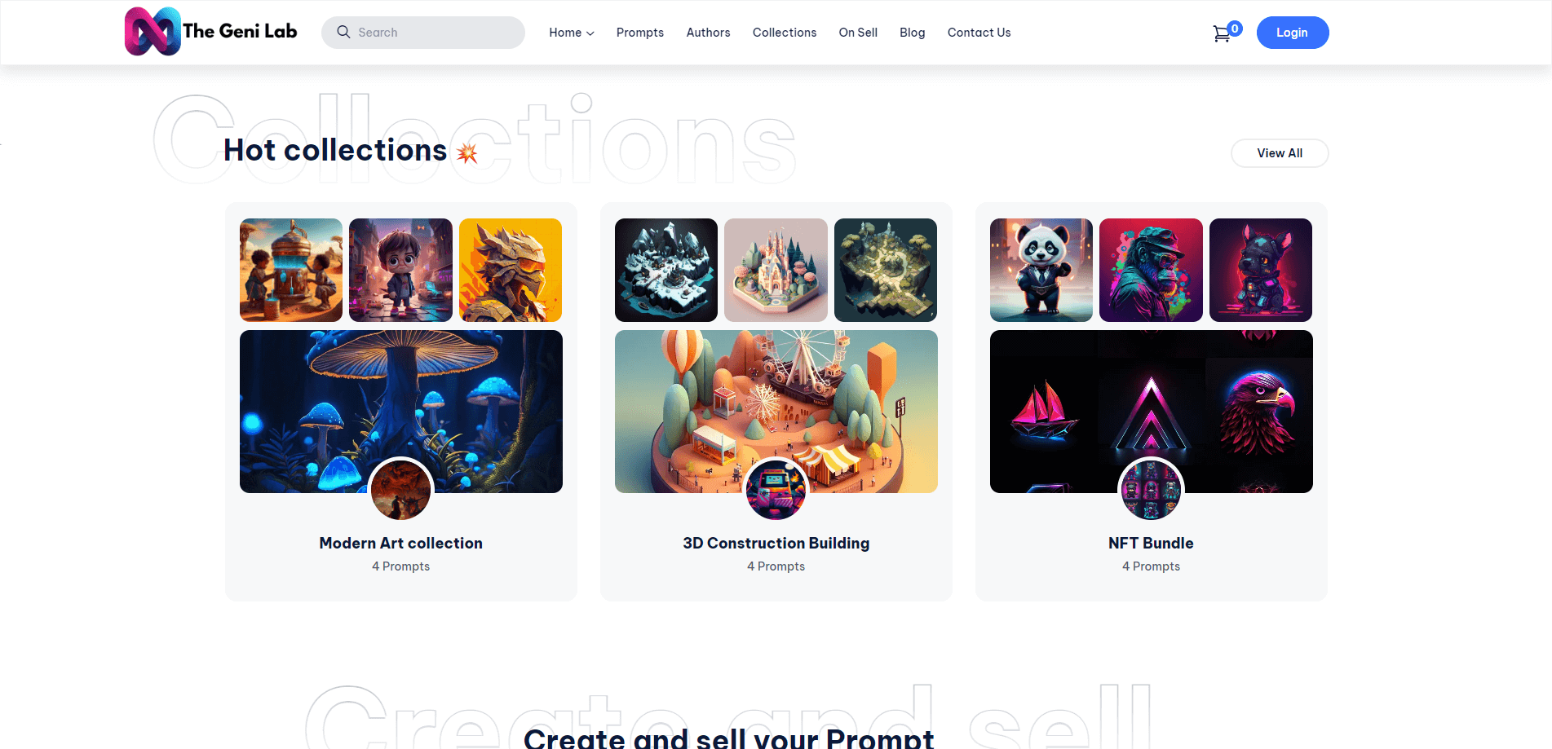Screen dimensions: 1552x749
Task: Open NFT Bundle author avatar
Action: (1151, 490)
